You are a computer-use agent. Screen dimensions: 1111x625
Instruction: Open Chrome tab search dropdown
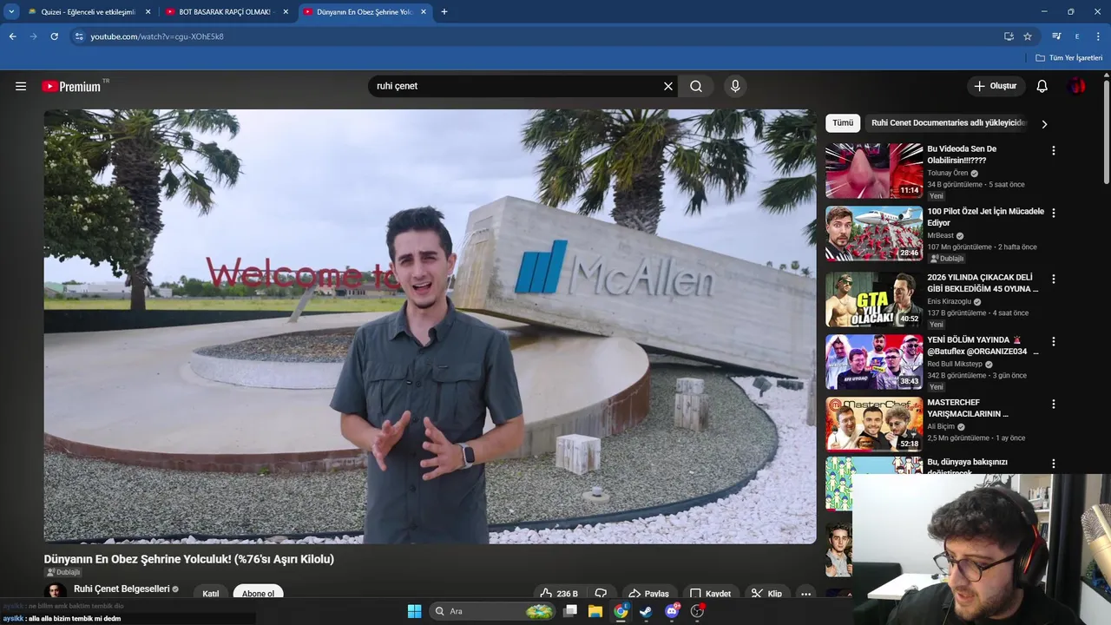(11, 12)
